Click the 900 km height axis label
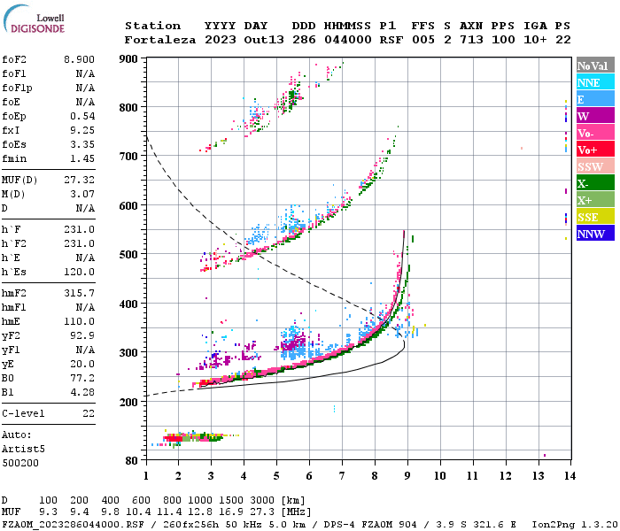This screenshot has width=620, height=531. (x=128, y=59)
